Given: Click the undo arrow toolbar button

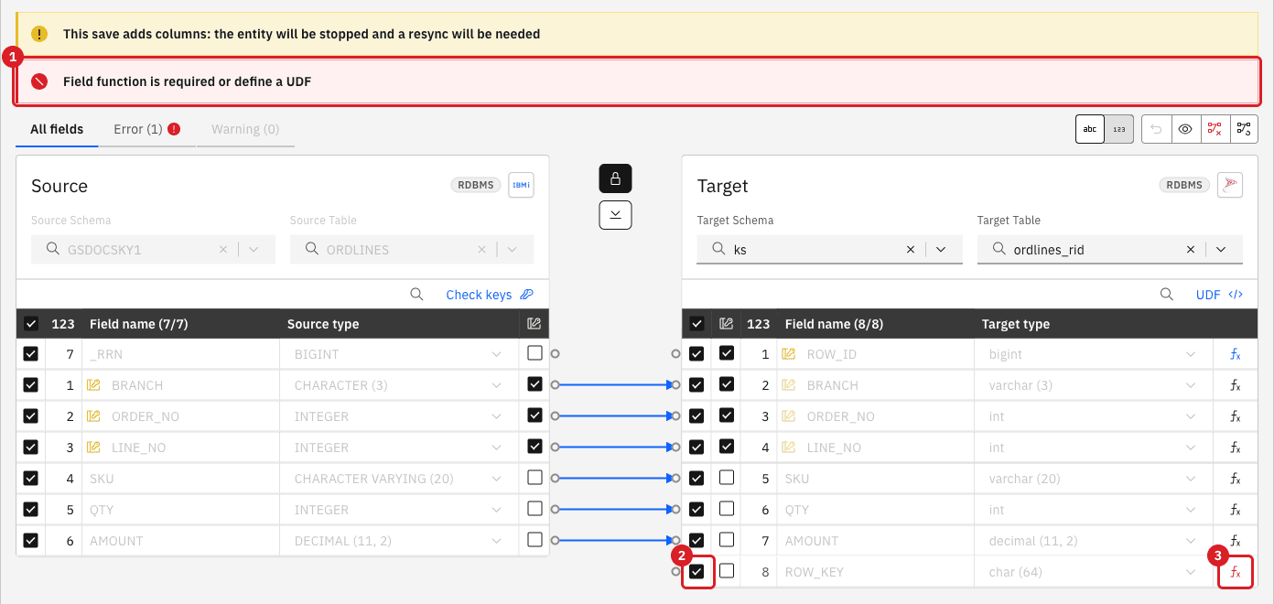Looking at the screenshot, I should tap(1157, 129).
